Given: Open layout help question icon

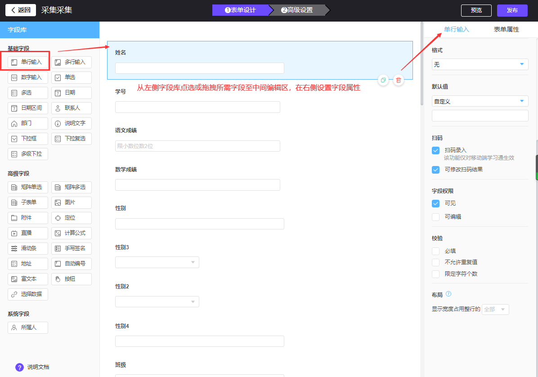Looking at the screenshot, I should click(448, 294).
